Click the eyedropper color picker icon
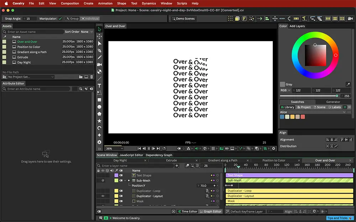The image size is (356, 222). click(x=348, y=84)
